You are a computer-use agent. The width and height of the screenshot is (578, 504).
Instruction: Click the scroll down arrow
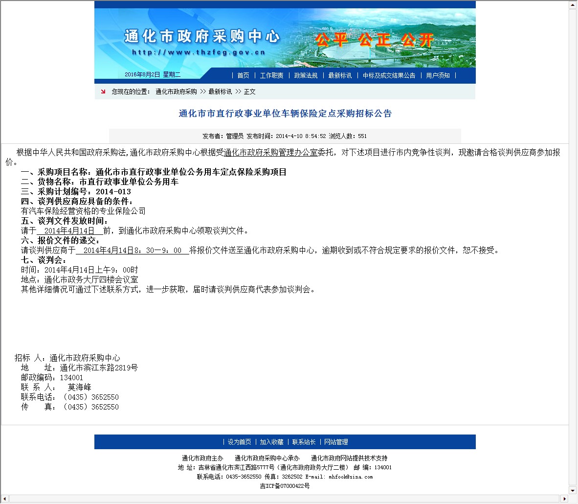point(573,490)
